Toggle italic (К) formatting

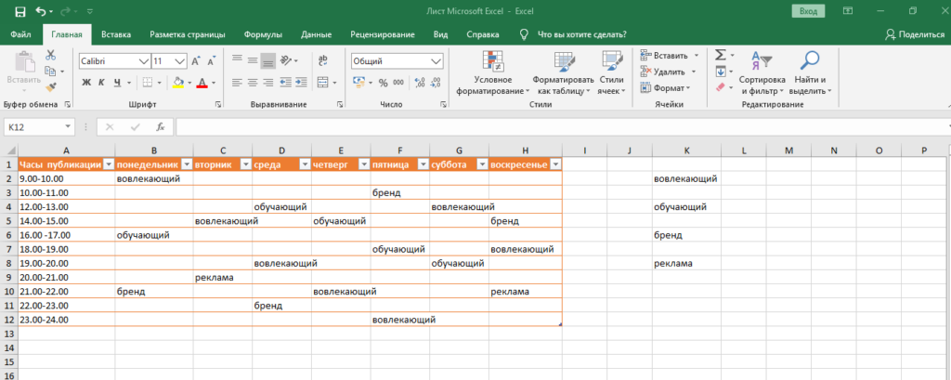click(103, 83)
